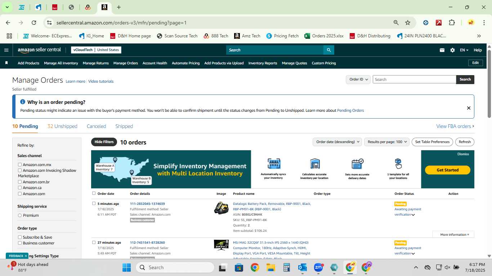
Task: Open the Seller Central hamburger menu
Action: [6, 50]
